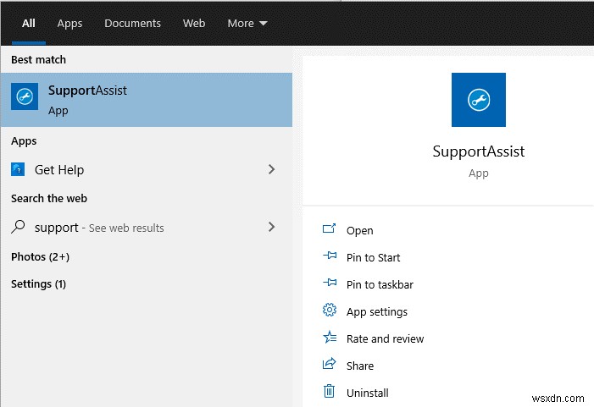Click the Pin to taskbar pin icon
Viewport: 594px width, 407px height.
coord(330,284)
